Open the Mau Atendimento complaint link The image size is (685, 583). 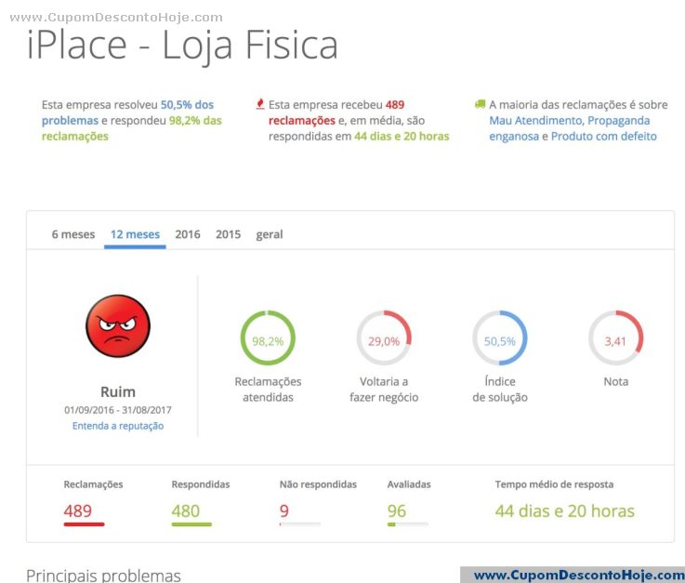(535, 120)
